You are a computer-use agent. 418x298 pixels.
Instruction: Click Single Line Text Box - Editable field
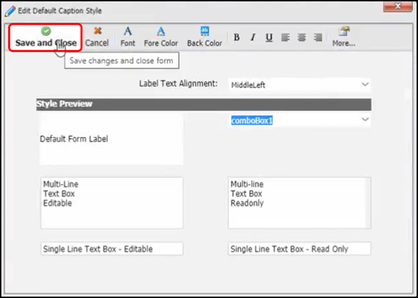pos(111,249)
